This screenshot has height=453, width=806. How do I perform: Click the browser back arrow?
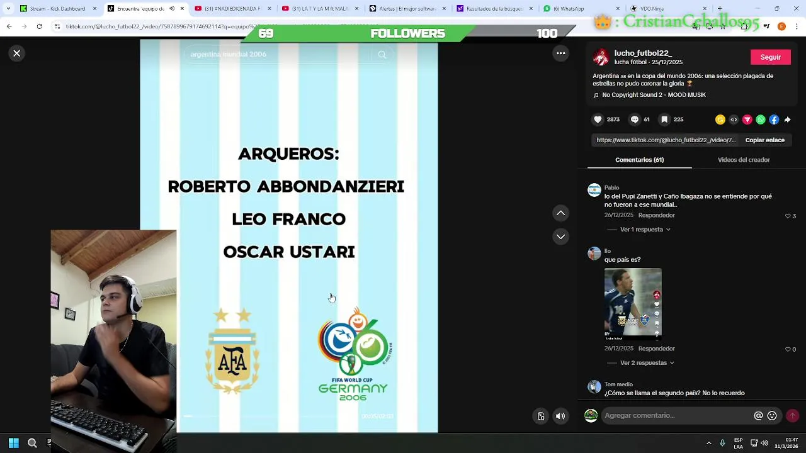[x=9, y=26]
